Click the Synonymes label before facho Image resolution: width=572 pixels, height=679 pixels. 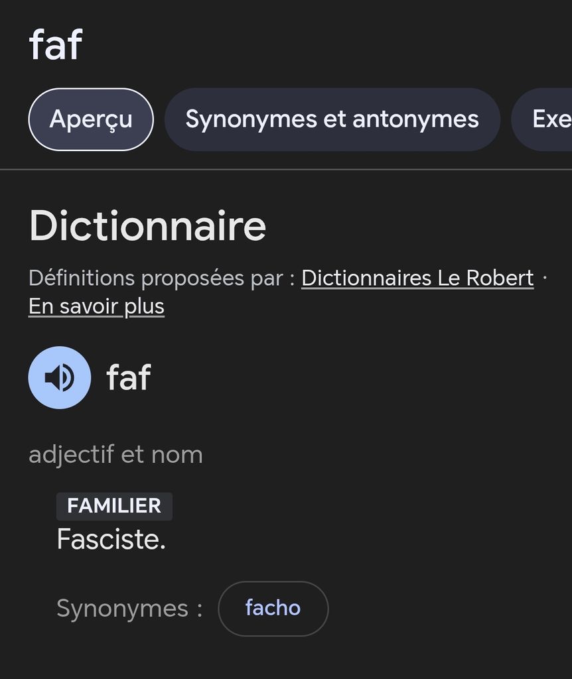tap(129, 608)
